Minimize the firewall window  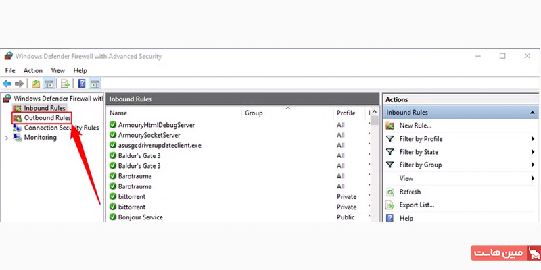click(478, 56)
